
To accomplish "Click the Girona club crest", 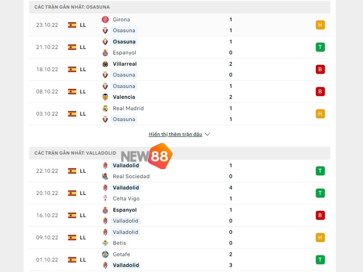I will (105, 19).
